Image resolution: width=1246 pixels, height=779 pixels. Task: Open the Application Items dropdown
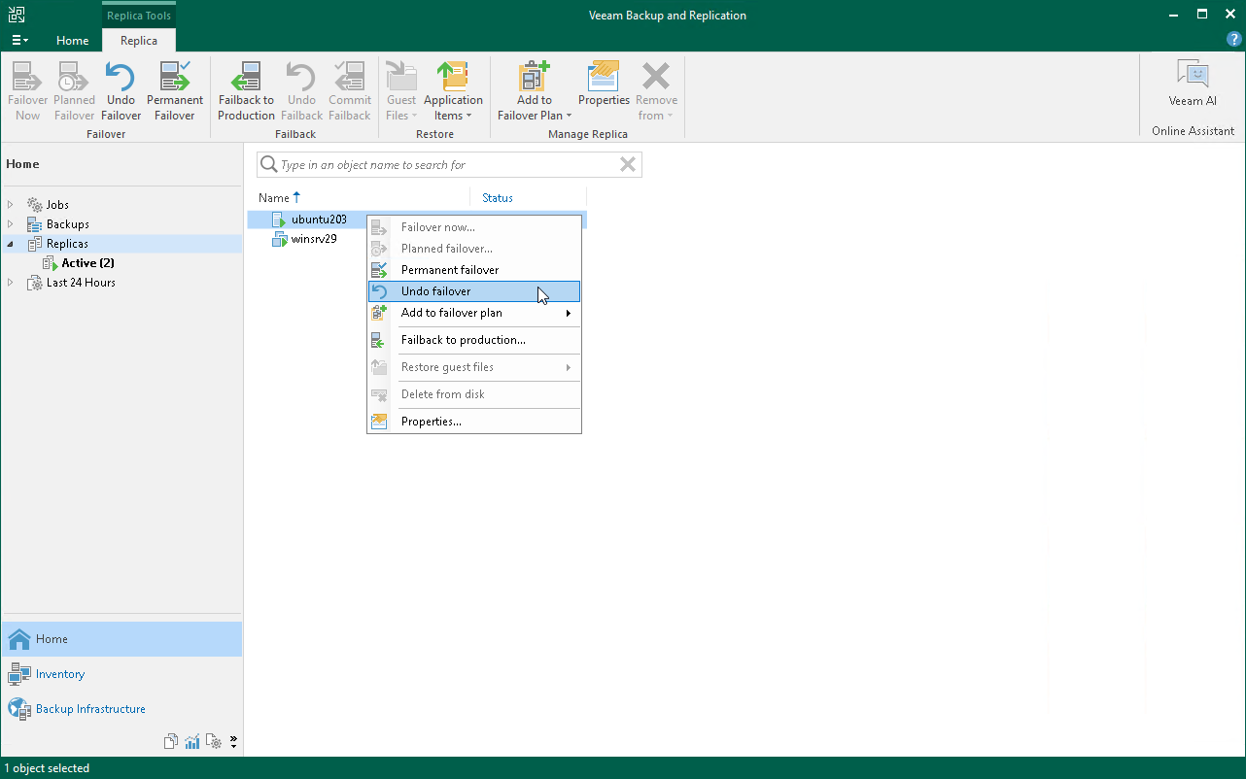pyautogui.click(x=453, y=91)
